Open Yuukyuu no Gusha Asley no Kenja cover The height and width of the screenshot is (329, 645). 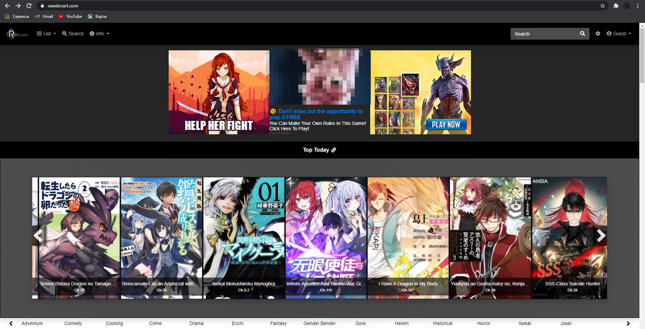[x=491, y=238]
